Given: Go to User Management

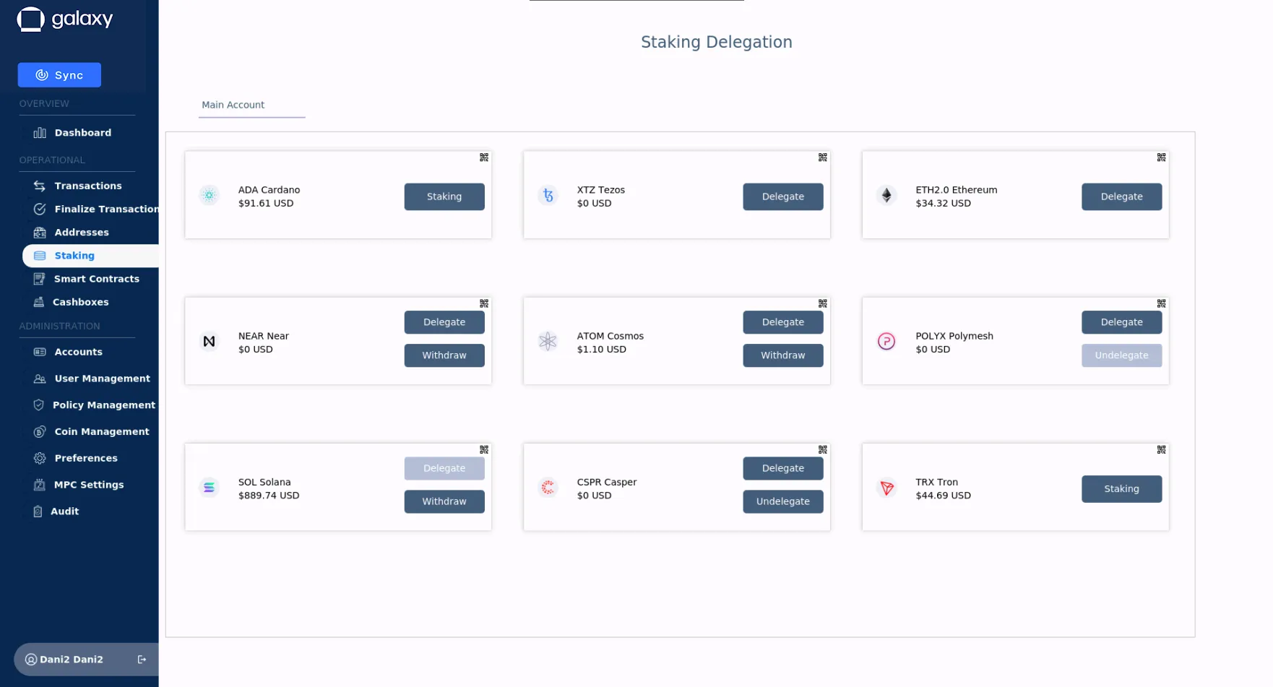Looking at the screenshot, I should coord(92,379).
